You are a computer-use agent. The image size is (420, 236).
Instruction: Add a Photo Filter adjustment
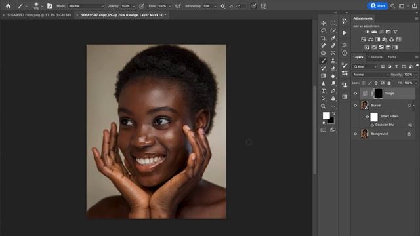[385, 39]
